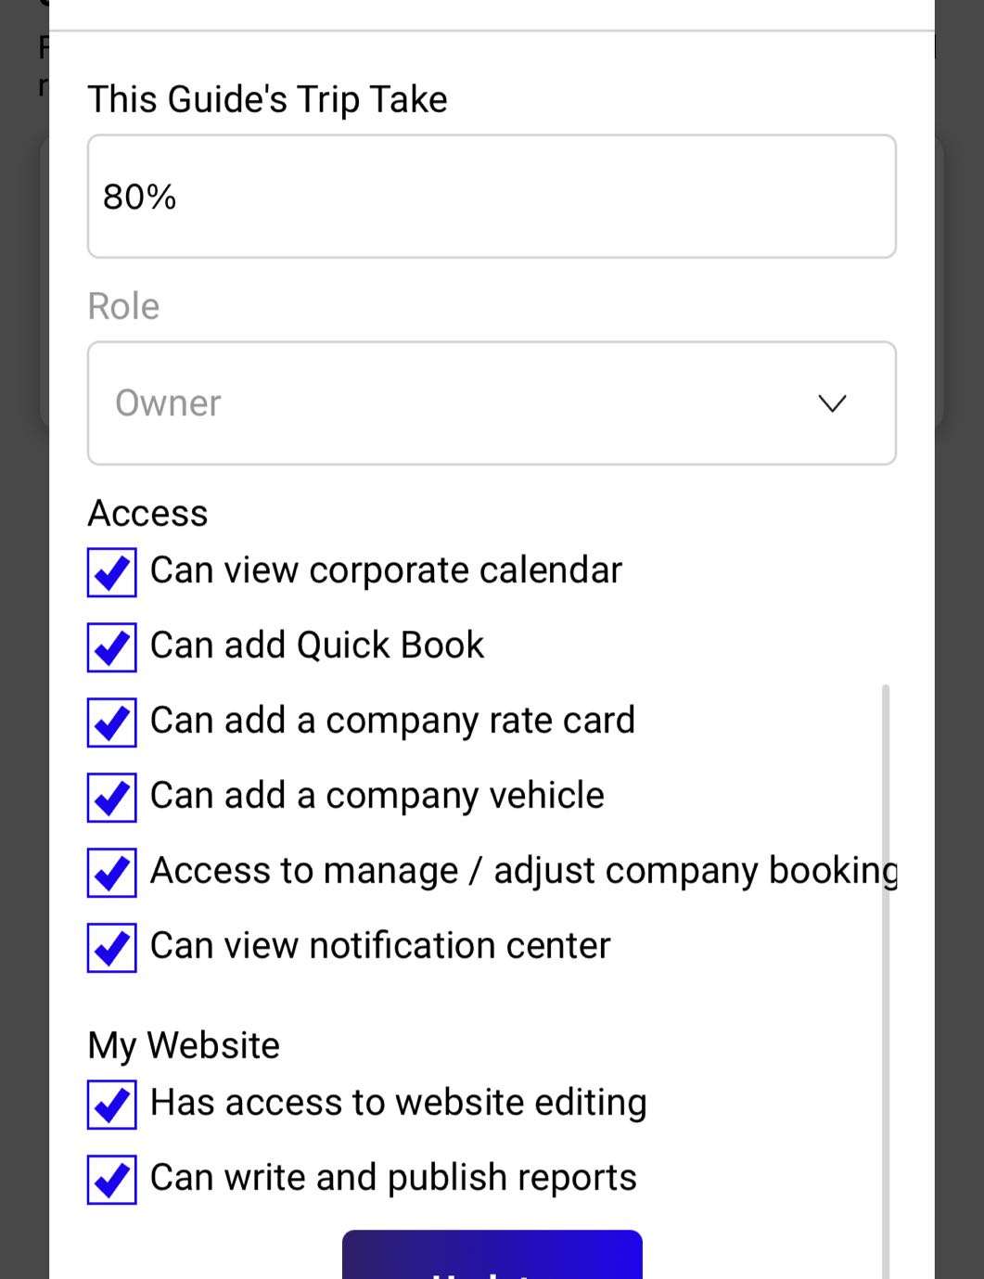Uncheck the Can view corporate calendar checkbox
The width and height of the screenshot is (984, 1279).
(x=112, y=572)
